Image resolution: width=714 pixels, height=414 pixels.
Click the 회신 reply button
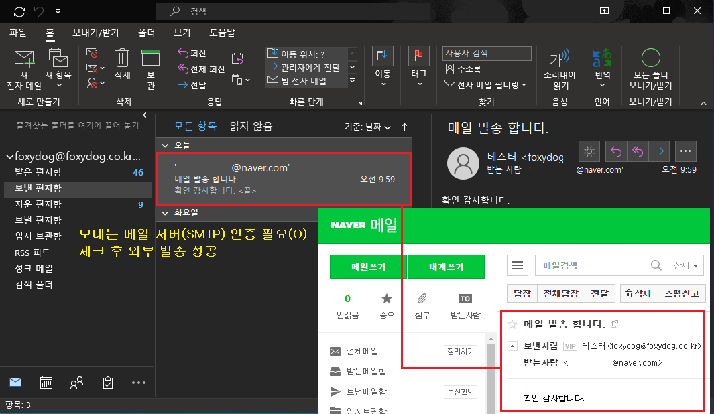[192, 53]
